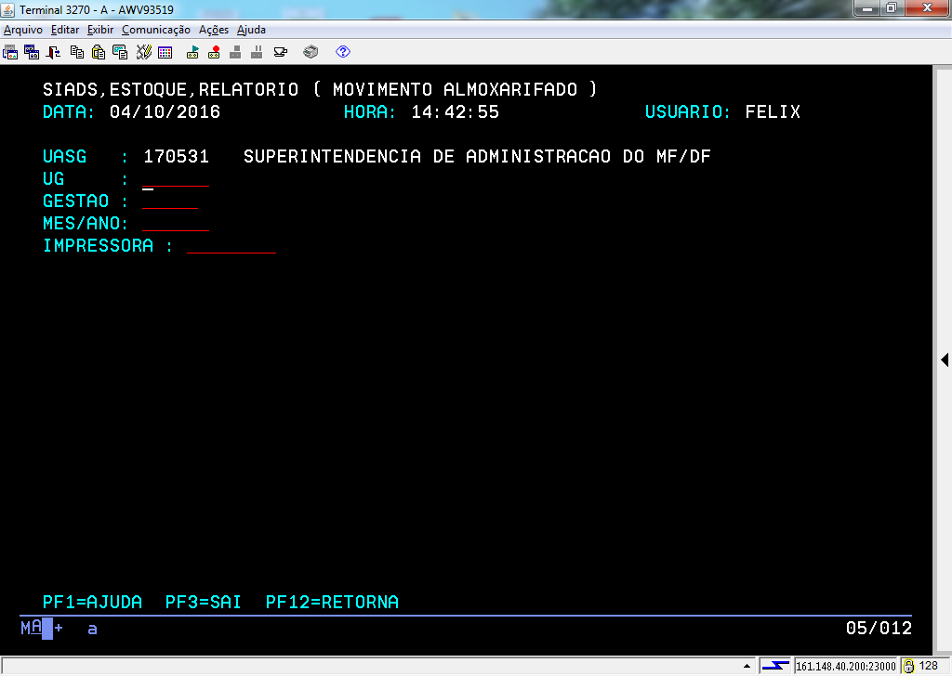This screenshot has height=676, width=952.
Task: Click the date 04/10/2016
Action: click(165, 112)
